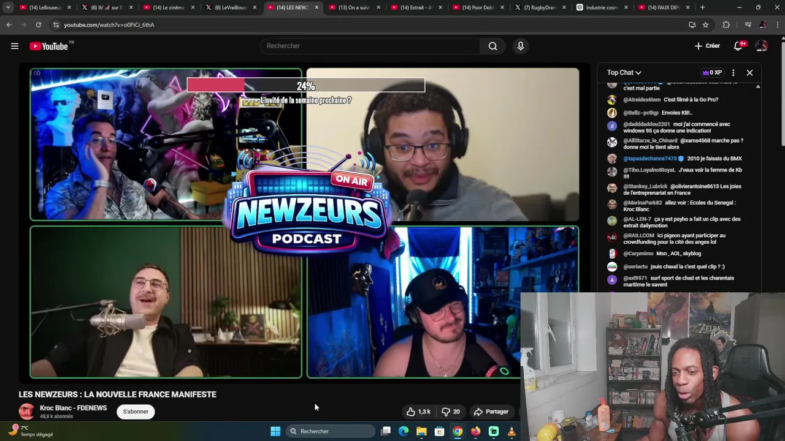This screenshot has width=785, height=441.
Task: Like the video with thumbs up
Action: 418,412
